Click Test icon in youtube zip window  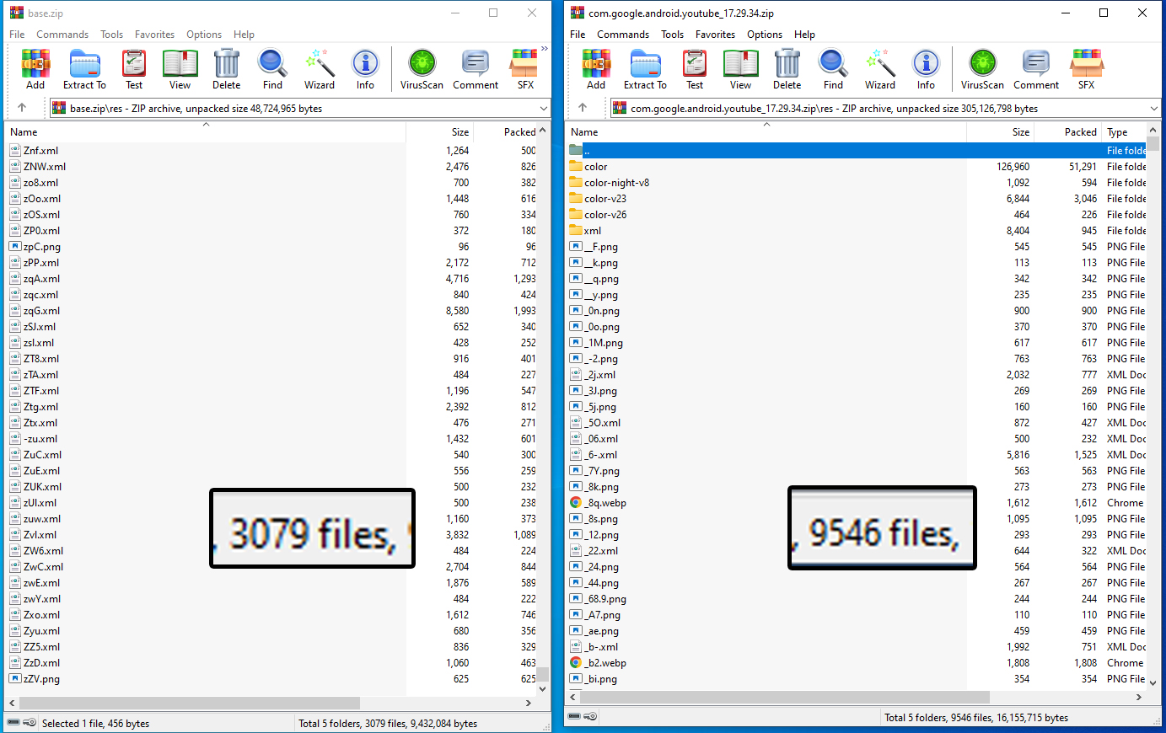(x=695, y=69)
